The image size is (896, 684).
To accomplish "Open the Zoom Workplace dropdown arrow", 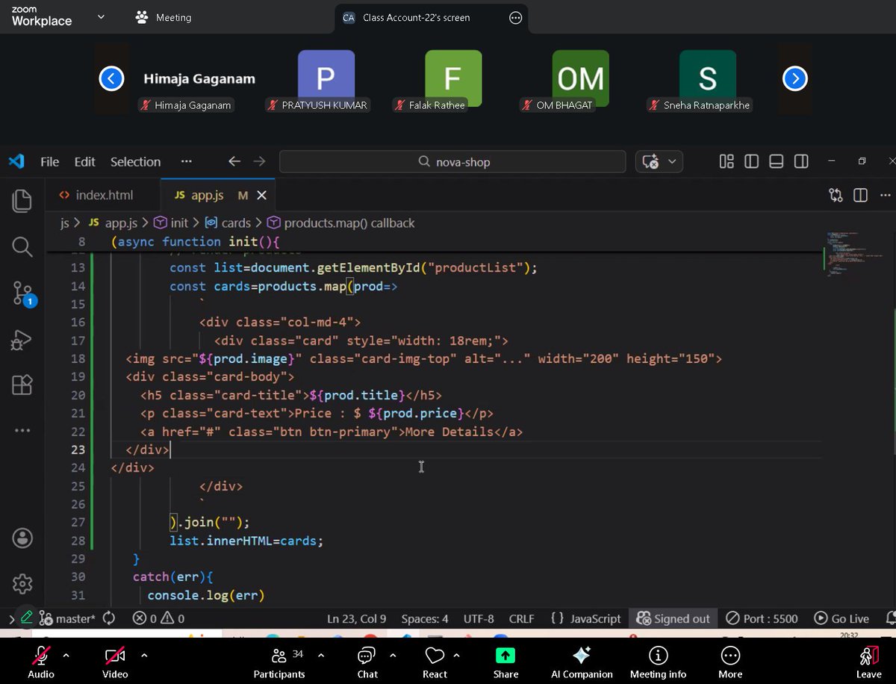I will tap(101, 16).
